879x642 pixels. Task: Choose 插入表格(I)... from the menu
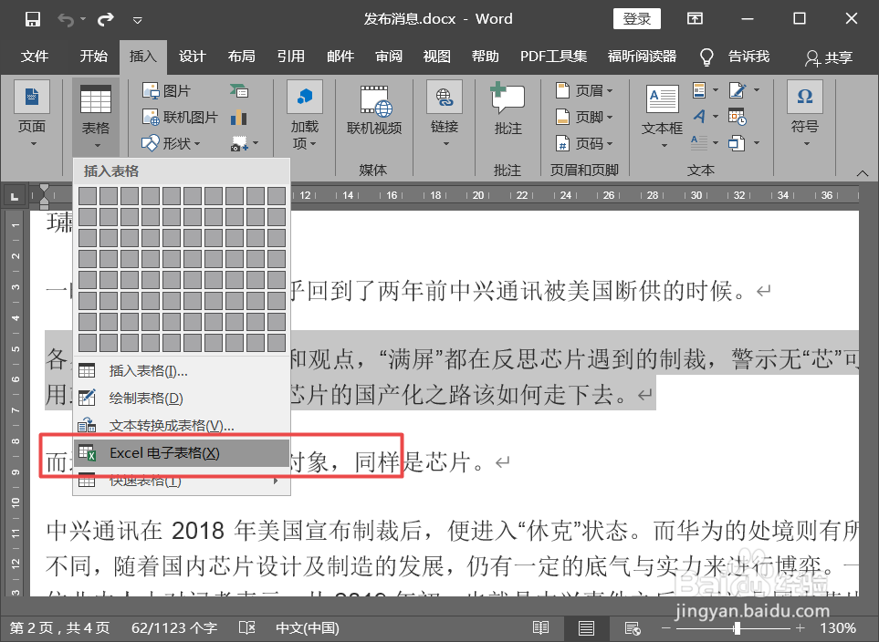click(x=182, y=371)
